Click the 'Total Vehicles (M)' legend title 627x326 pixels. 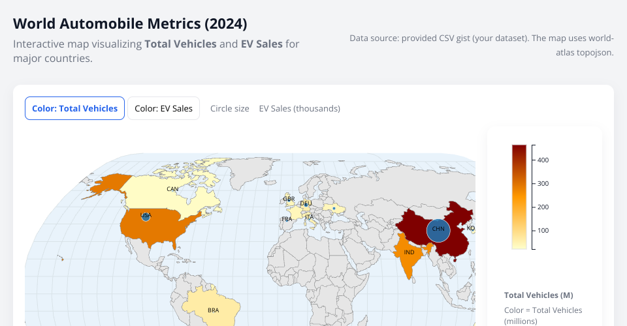click(538, 295)
